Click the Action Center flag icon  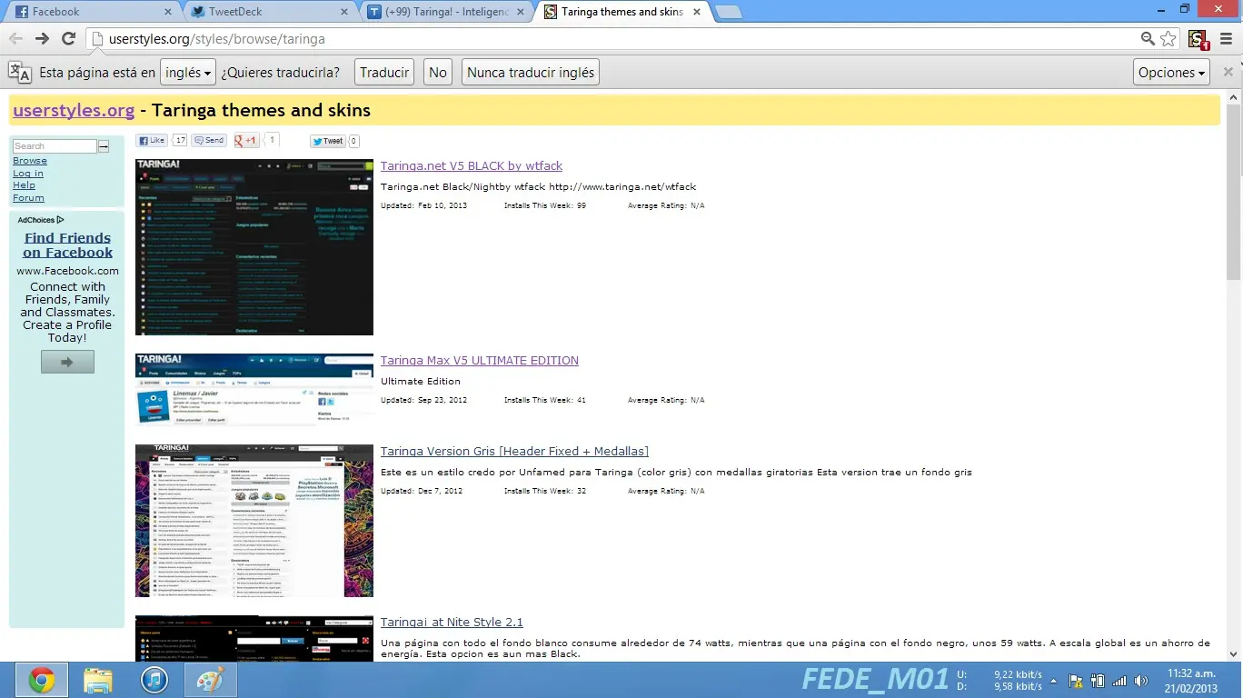(x=1075, y=681)
